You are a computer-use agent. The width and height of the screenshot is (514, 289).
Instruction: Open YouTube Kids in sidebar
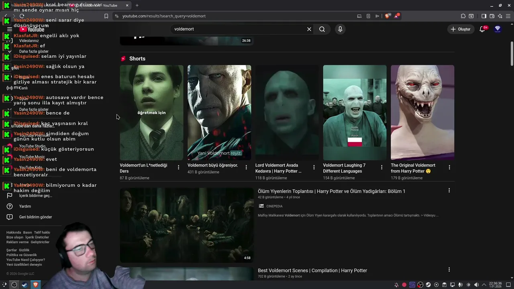[x=31, y=167]
